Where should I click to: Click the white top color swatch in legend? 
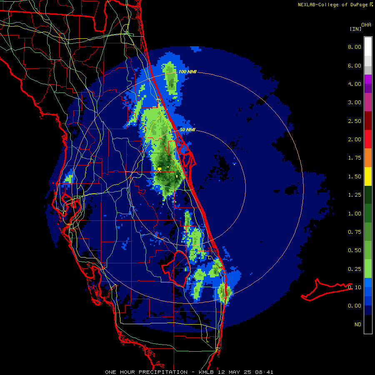coord(368,46)
